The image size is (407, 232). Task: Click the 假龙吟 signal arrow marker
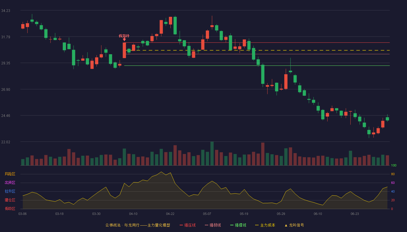124,39
